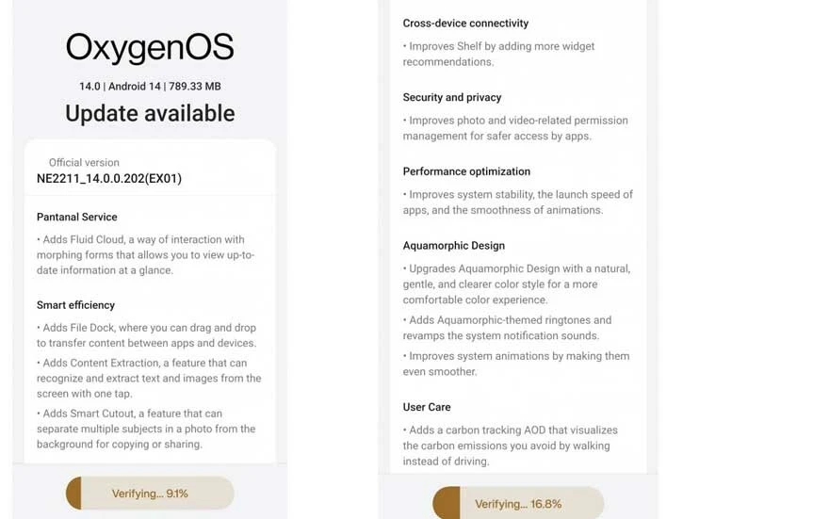
Task: Tap the Performance optimization heading
Action: click(466, 171)
